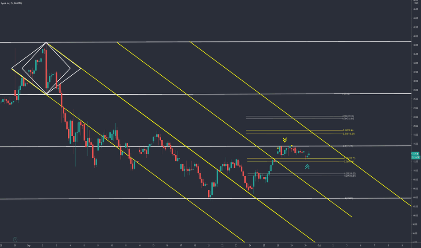Viewport: 421px width, 248px height.
Task: Select the 0.65 Fibonacci level label
Action: (348, 130)
